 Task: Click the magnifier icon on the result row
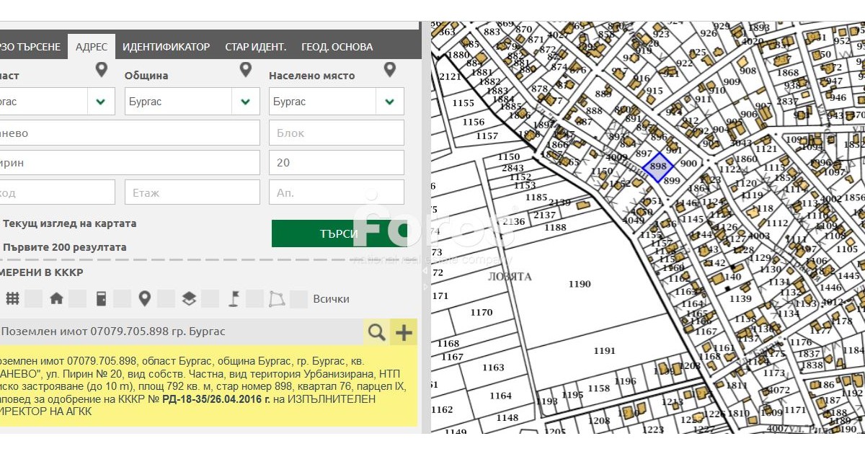click(377, 331)
